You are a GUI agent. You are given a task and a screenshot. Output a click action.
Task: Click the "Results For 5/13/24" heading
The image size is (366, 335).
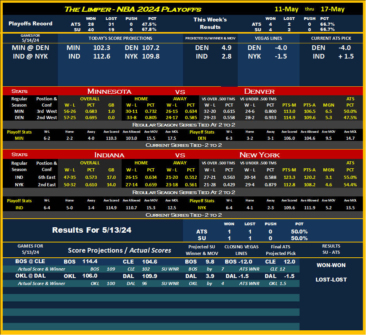(92, 230)
